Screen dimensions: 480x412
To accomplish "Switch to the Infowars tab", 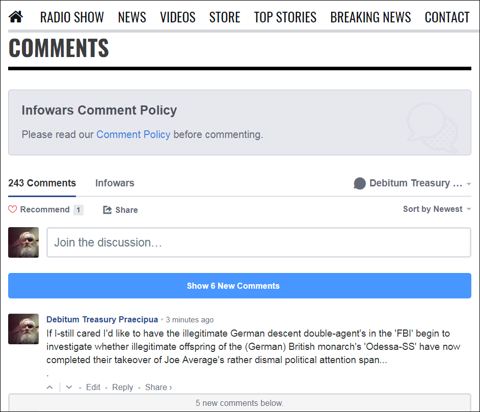I will click(x=115, y=183).
